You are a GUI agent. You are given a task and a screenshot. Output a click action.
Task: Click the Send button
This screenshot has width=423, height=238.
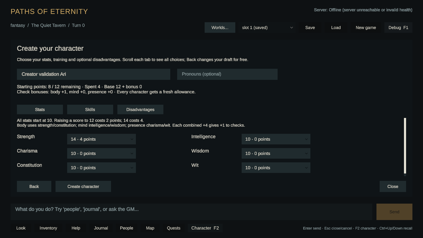tap(394, 212)
